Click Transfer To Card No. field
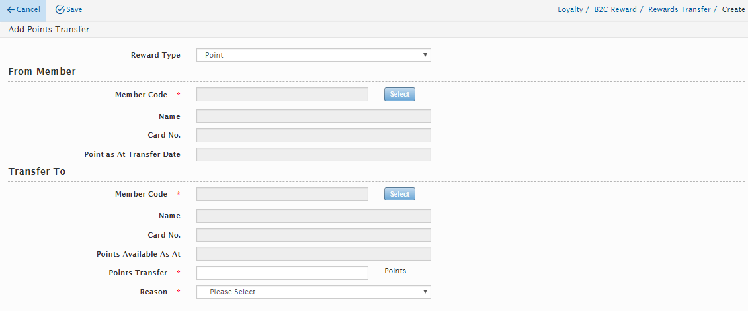The image size is (748, 311). click(313, 235)
